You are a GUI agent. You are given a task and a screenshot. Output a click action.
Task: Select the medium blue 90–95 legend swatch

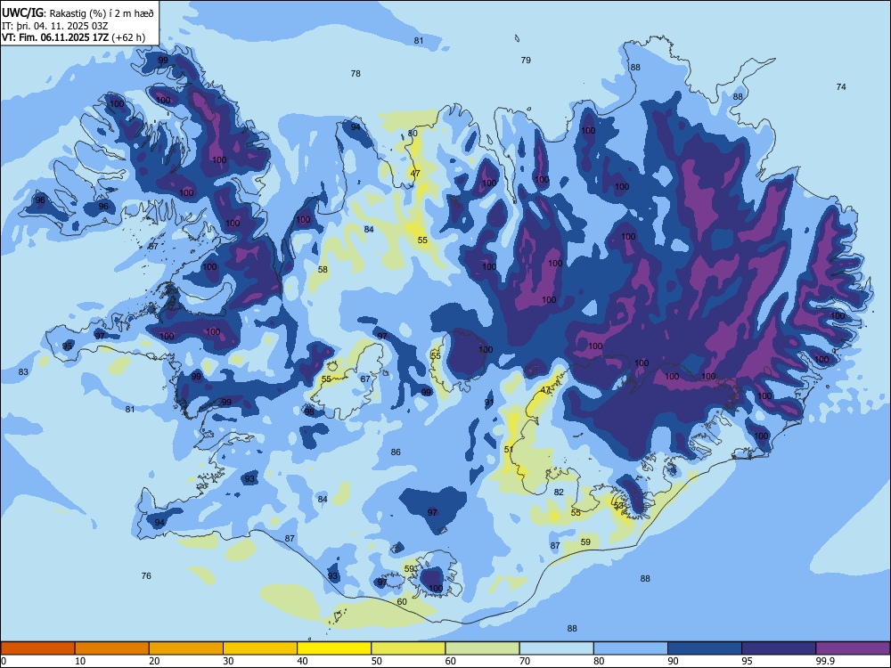pyautogui.click(x=705, y=648)
